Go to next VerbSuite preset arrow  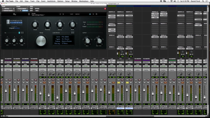click(x=63, y=14)
